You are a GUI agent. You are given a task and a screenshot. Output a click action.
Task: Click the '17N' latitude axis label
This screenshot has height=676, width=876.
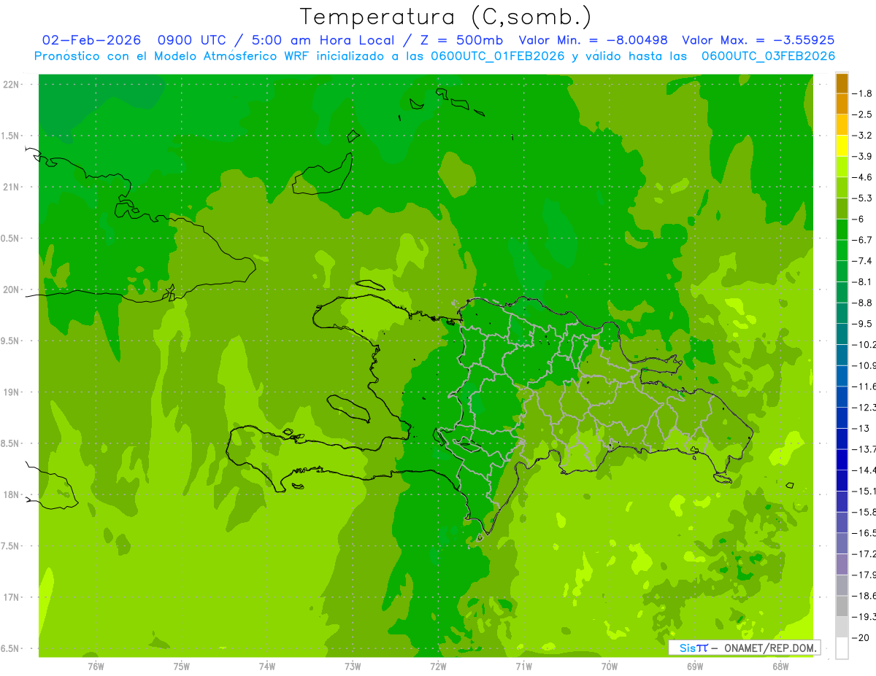tap(10, 597)
